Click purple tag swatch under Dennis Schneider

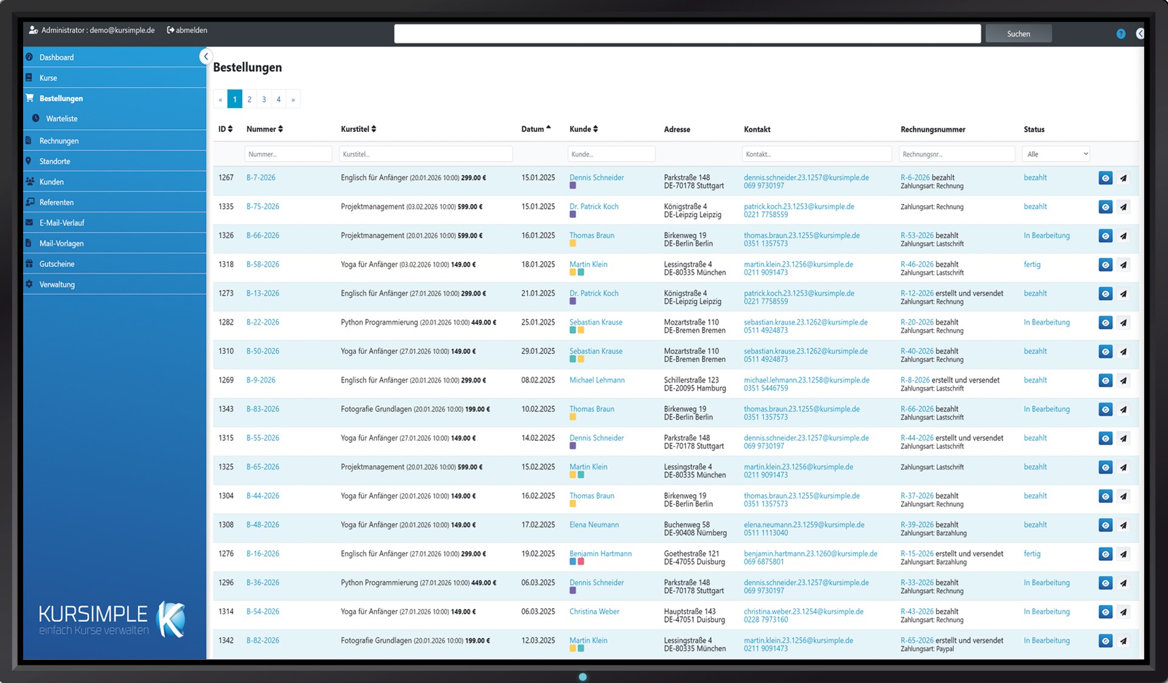point(572,186)
